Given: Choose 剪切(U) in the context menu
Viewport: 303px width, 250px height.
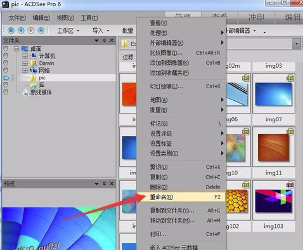Looking at the screenshot, I should [181, 167].
